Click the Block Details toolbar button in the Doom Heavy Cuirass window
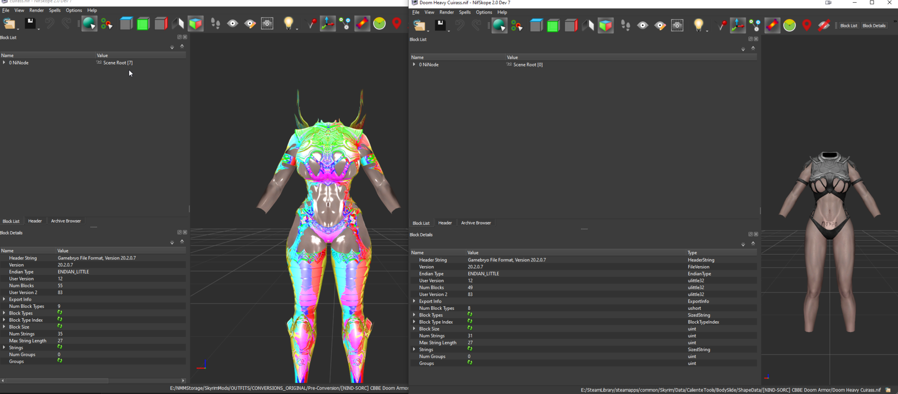The image size is (898, 394). pyautogui.click(x=874, y=26)
